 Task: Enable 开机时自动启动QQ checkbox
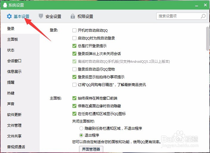pos(74,30)
